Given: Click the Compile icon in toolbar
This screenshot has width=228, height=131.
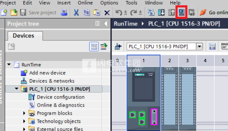Looking at the screenshot, I should (x=151, y=12).
